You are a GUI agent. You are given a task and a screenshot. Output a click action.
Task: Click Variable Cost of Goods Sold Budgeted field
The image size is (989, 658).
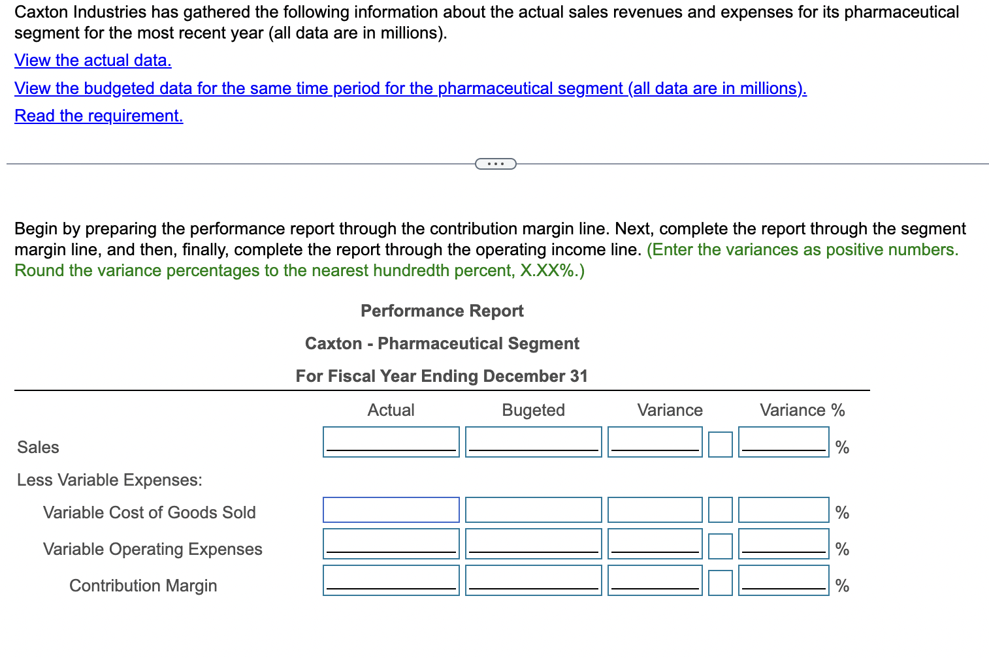click(534, 510)
